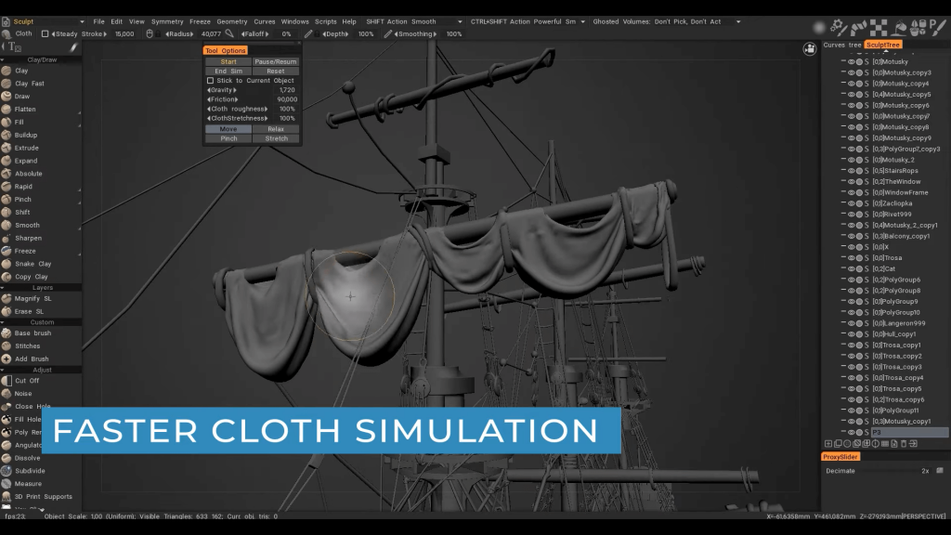Toggle the Steady Stroke checkbox

point(45,34)
